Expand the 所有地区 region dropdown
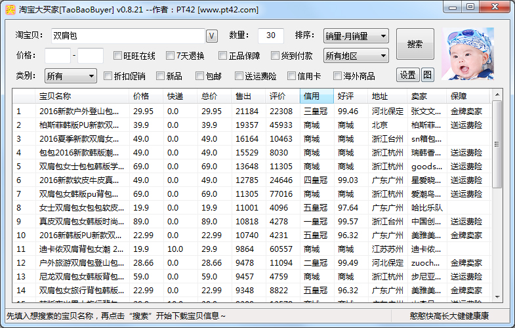Screen dimensions: 515x328 pyautogui.click(x=356, y=56)
